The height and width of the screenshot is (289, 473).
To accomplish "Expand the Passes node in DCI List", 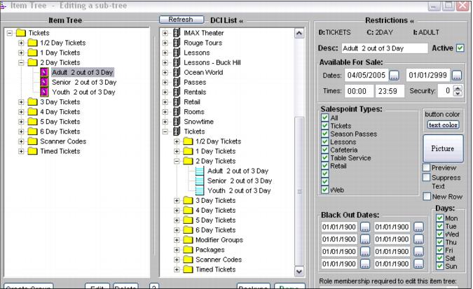I will click(165, 82).
